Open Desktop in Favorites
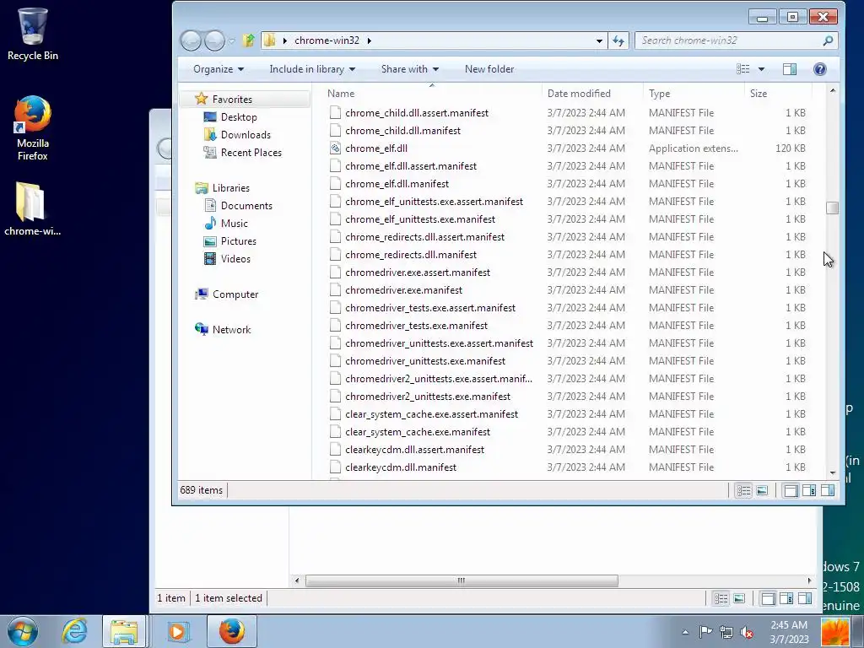Image resolution: width=864 pixels, height=648 pixels. (x=239, y=116)
